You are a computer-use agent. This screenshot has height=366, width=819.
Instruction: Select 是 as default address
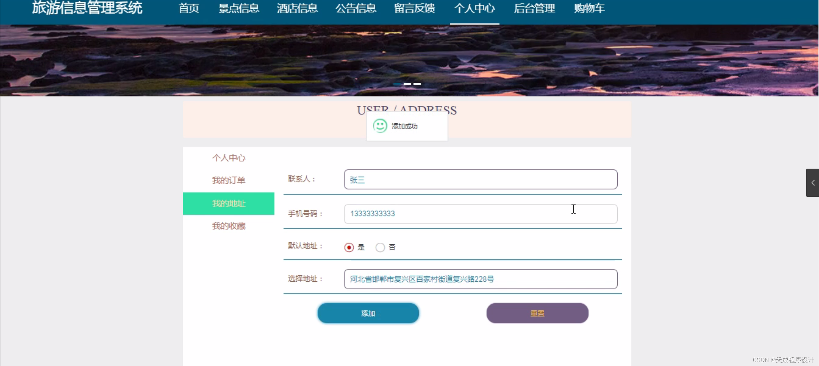click(x=348, y=247)
